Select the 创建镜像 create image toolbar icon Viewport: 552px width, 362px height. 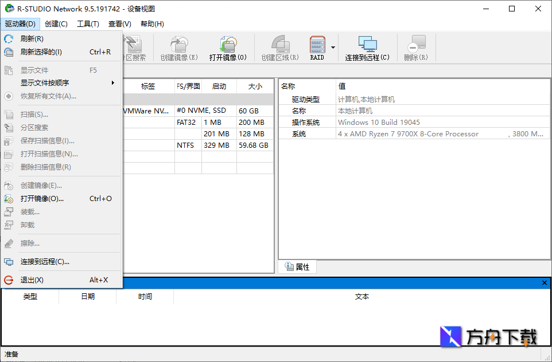click(x=178, y=46)
